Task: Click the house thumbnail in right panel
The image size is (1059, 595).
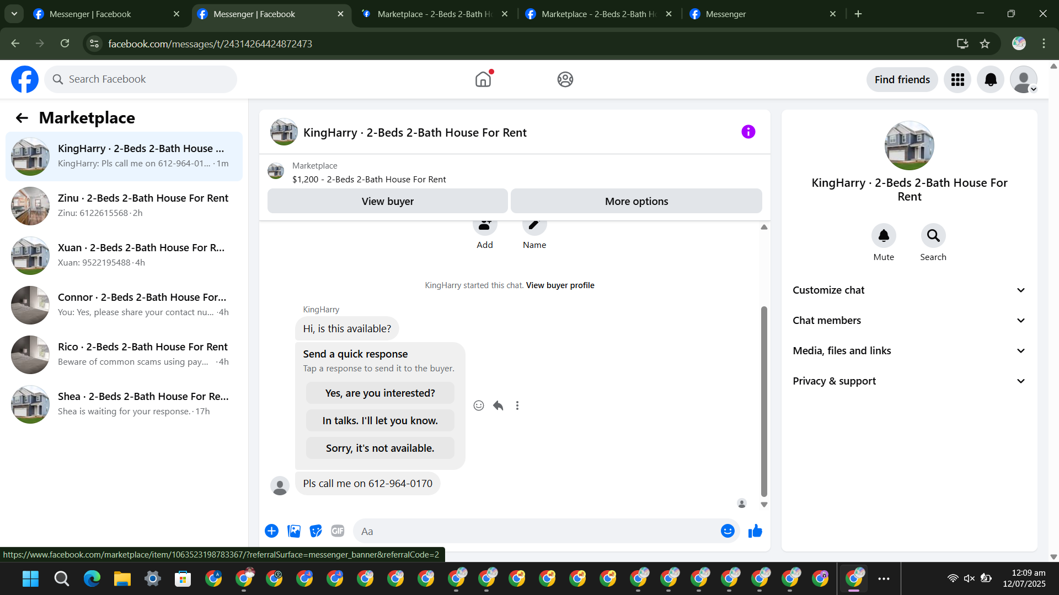Action: click(x=910, y=145)
